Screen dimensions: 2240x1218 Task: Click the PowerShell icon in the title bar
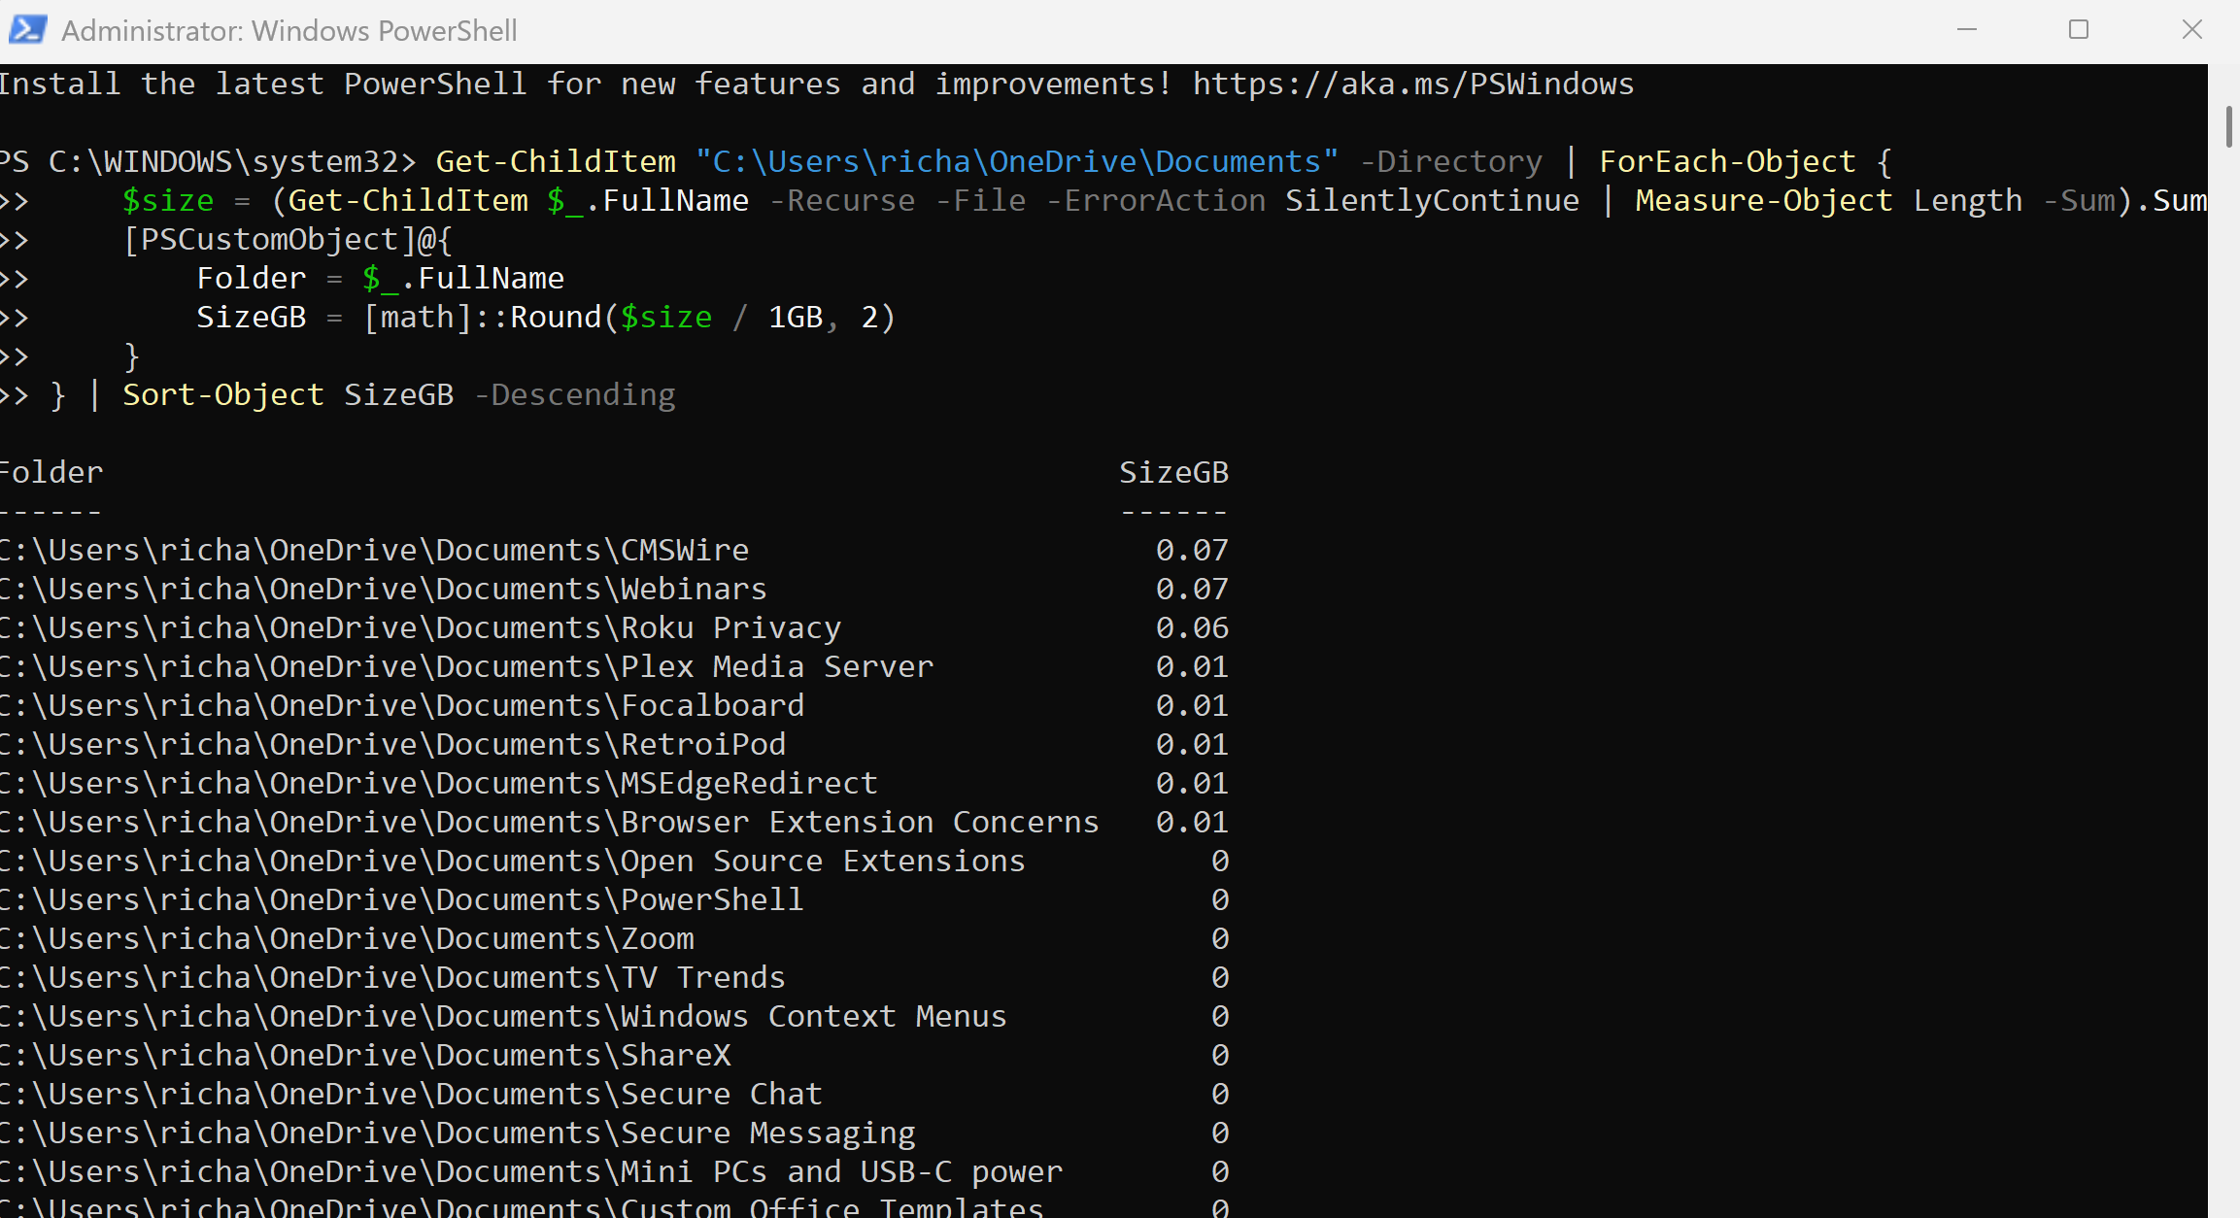pos(27,30)
